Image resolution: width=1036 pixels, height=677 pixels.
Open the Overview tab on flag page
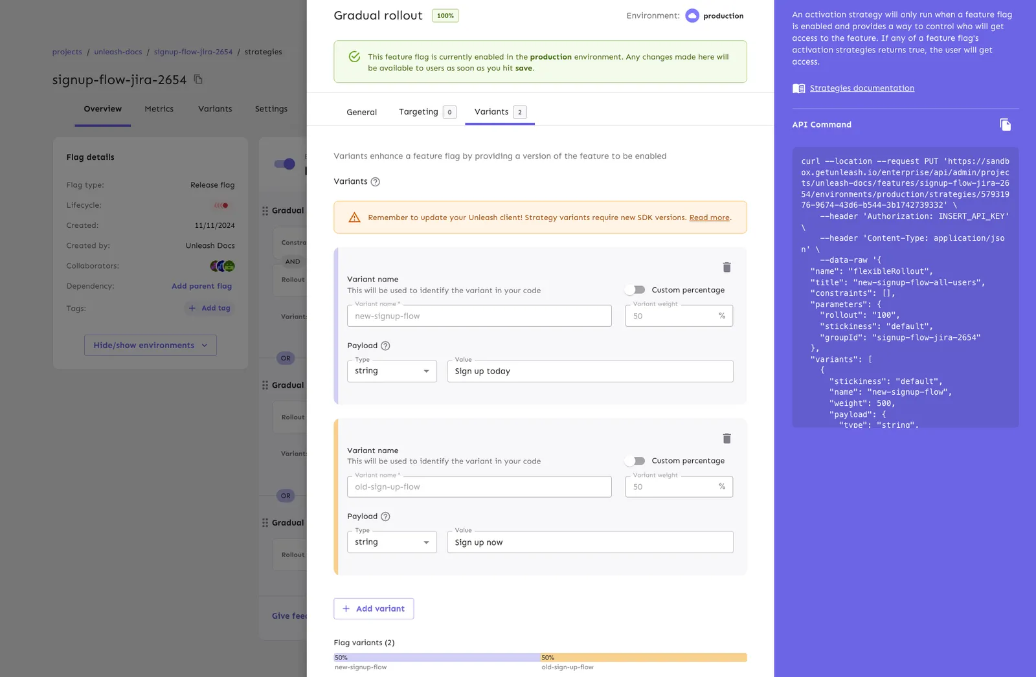103,109
